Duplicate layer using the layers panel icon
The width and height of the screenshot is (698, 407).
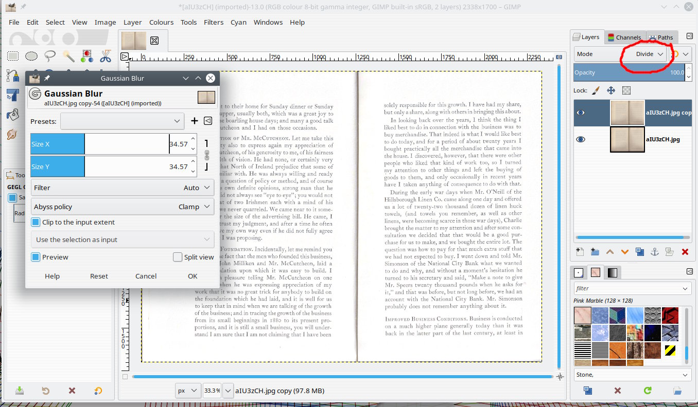[640, 252]
